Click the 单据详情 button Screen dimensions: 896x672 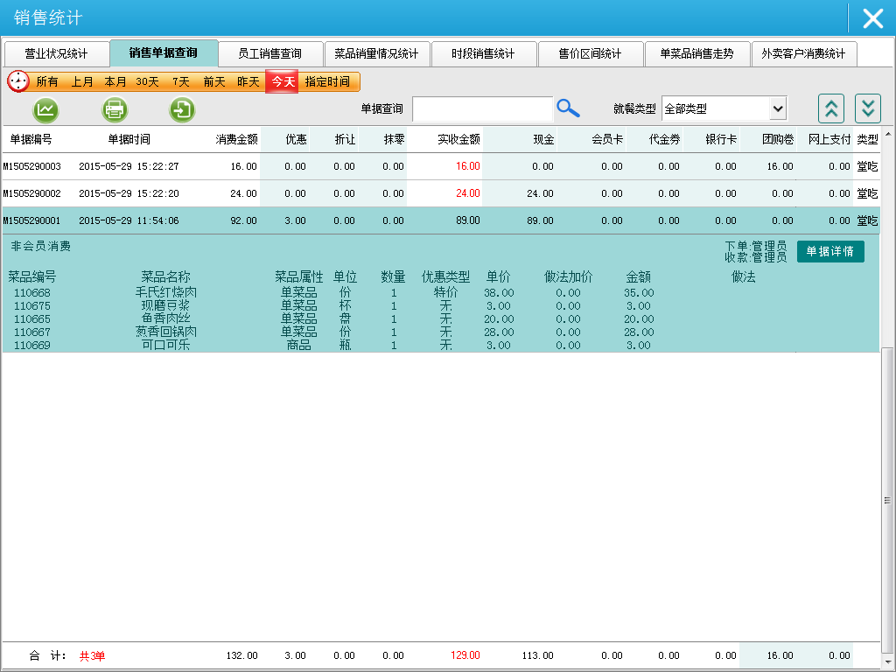829,251
